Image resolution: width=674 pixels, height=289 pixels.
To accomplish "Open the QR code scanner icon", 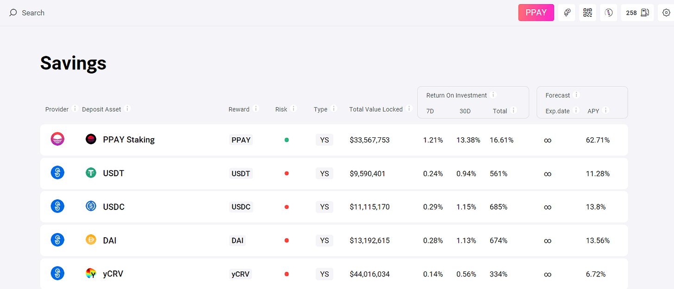I will [x=587, y=12].
